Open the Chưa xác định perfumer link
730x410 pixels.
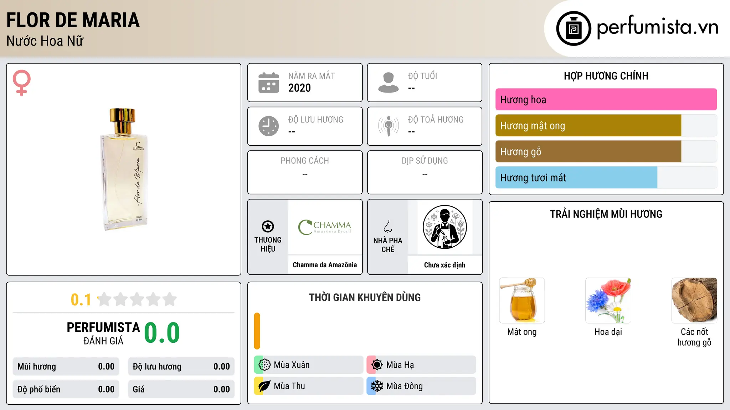(444, 265)
